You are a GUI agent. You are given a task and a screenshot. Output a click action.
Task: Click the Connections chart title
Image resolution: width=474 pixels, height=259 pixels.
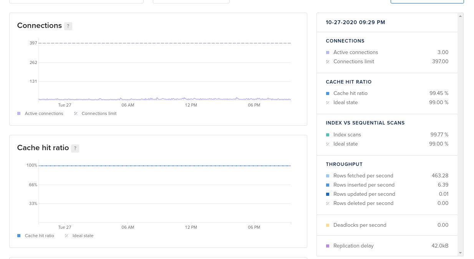pos(40,26)
